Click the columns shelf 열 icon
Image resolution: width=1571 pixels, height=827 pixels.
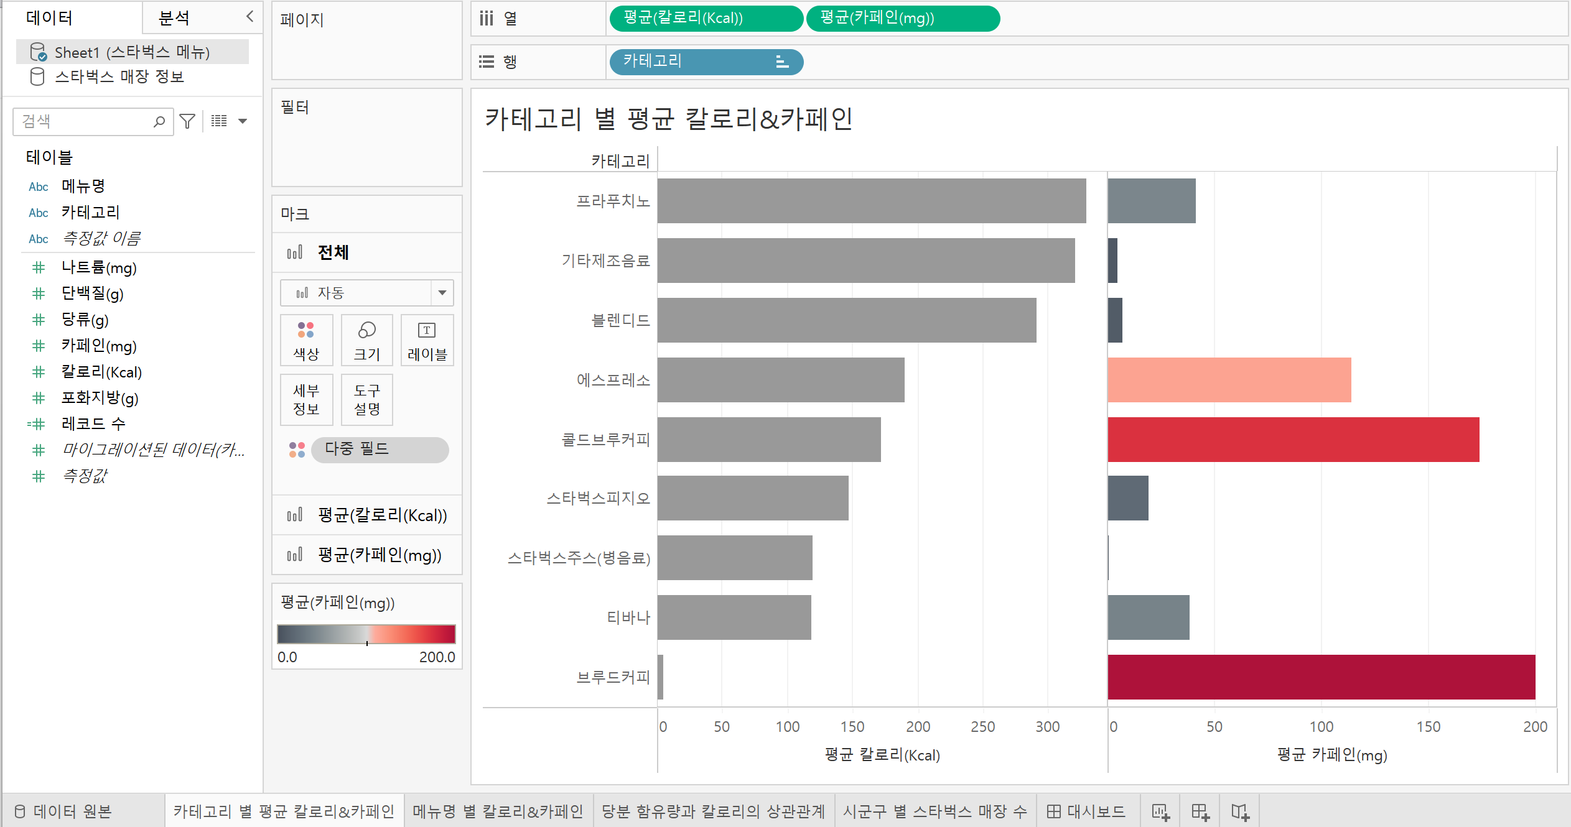pyautogui.click(x=487, y=19)
